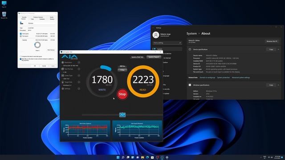Click System in the breadcrumb header
The height and width of the screenshot is (160, 285).
[x=191, y=34]
